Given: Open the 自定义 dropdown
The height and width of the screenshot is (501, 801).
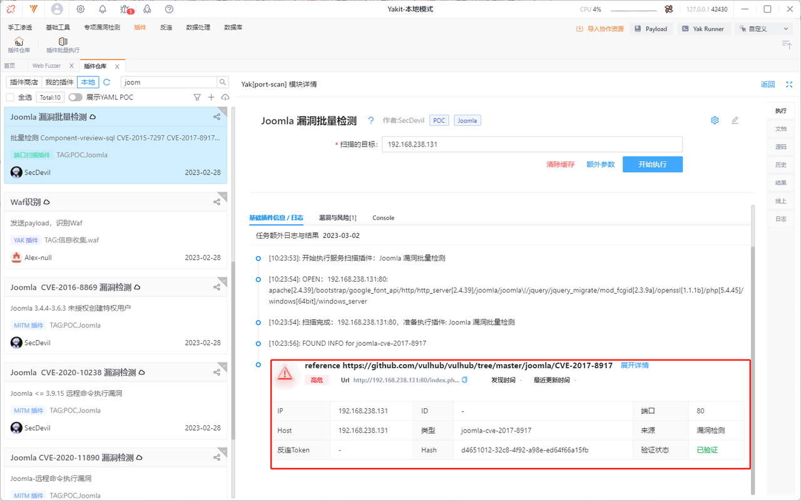Looking at the screenshot, I should (763, 29).
